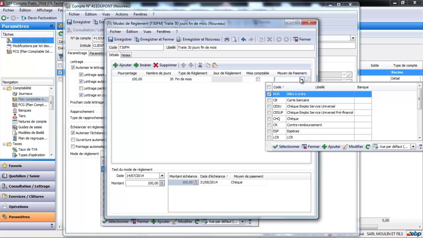Image resolution: width=423 pixels, height=238 pixels.
Task: Click the blue back arrow icon
Action: coord(244,39)
